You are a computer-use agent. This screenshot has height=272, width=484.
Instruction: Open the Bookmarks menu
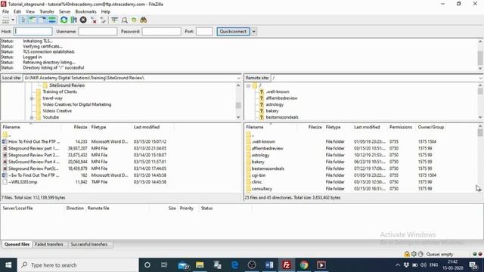click(85, 12)
